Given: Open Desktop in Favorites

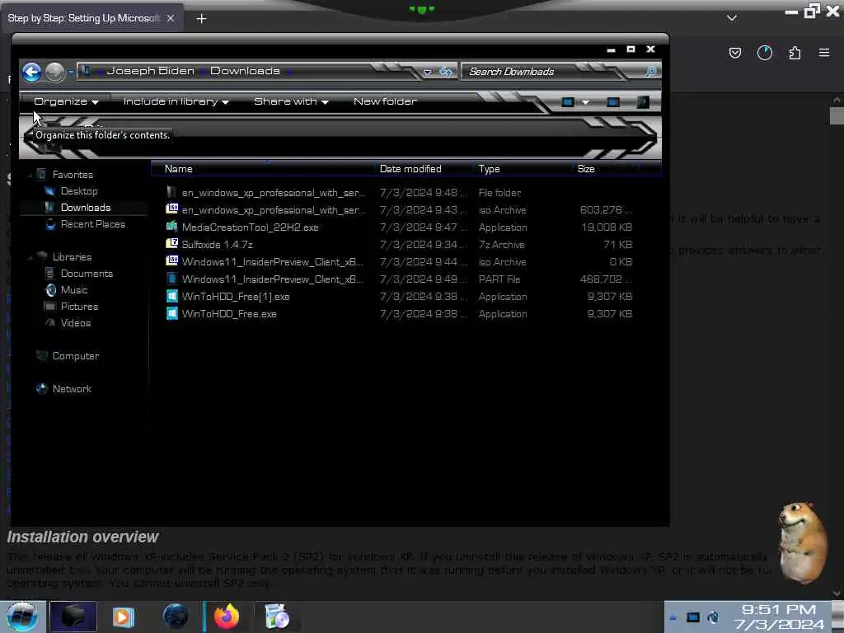Looking at the screenshot, I should click(x=79, y=191).
